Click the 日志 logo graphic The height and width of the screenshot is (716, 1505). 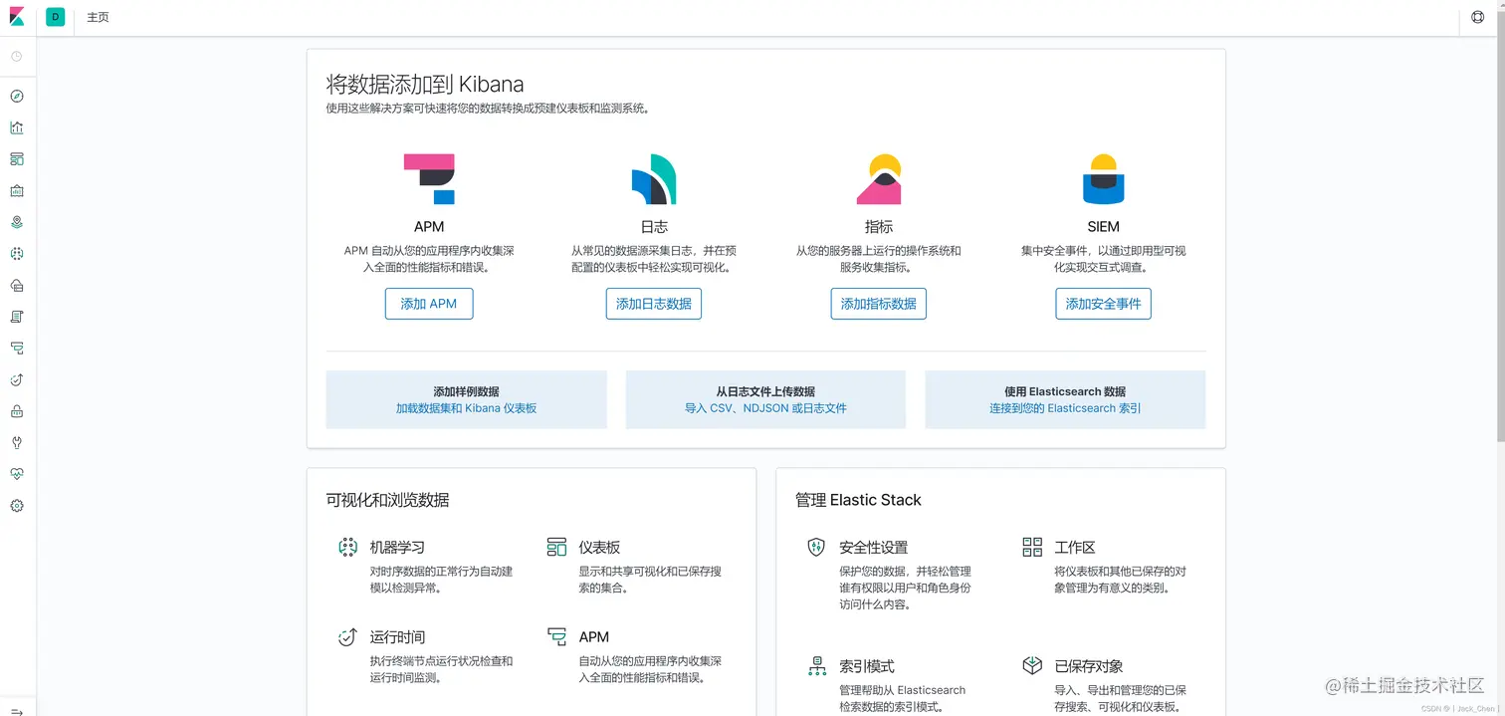click(x=654, y=179)
